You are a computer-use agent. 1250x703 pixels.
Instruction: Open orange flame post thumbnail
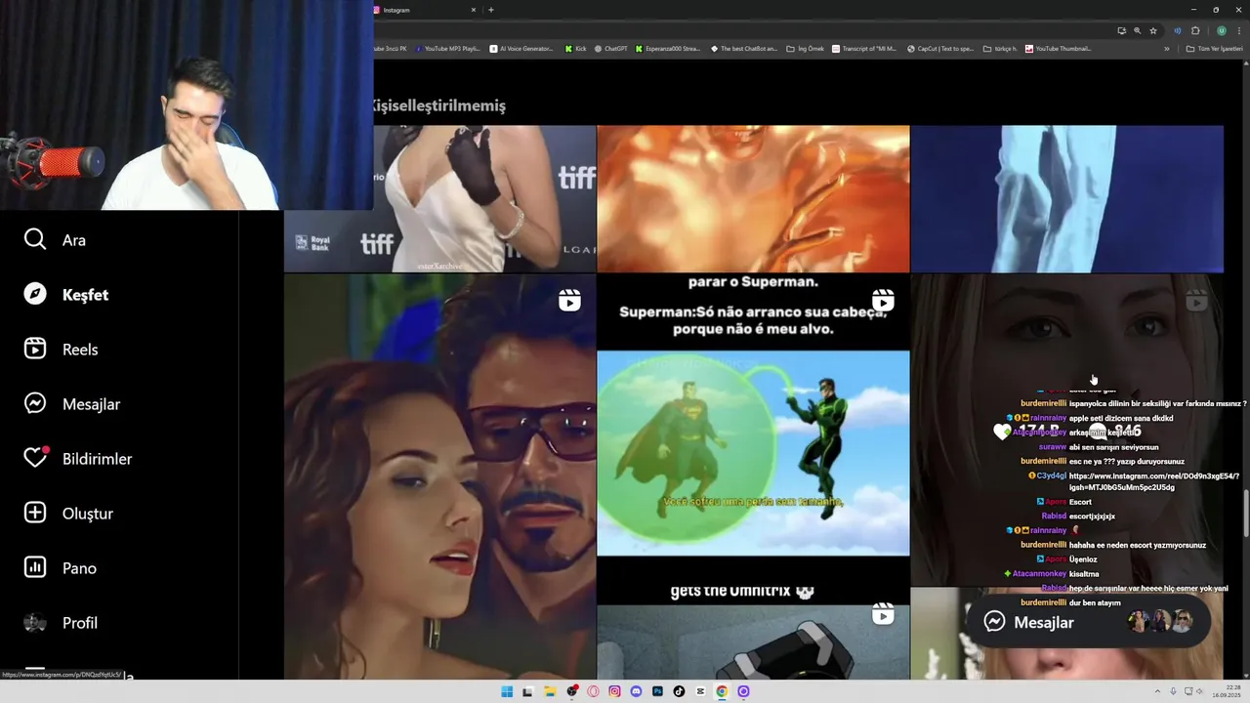tap(753, 198)
